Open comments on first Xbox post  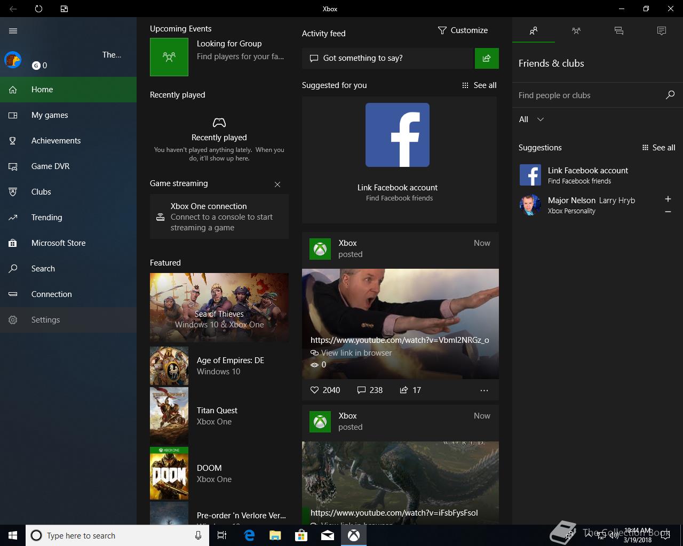pyautogui.click(x=370, y=390)
